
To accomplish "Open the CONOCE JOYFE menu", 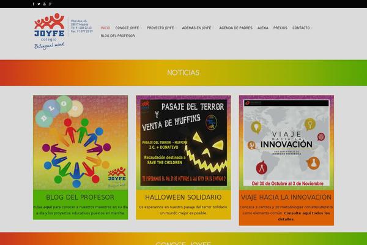I will point(128,28).
